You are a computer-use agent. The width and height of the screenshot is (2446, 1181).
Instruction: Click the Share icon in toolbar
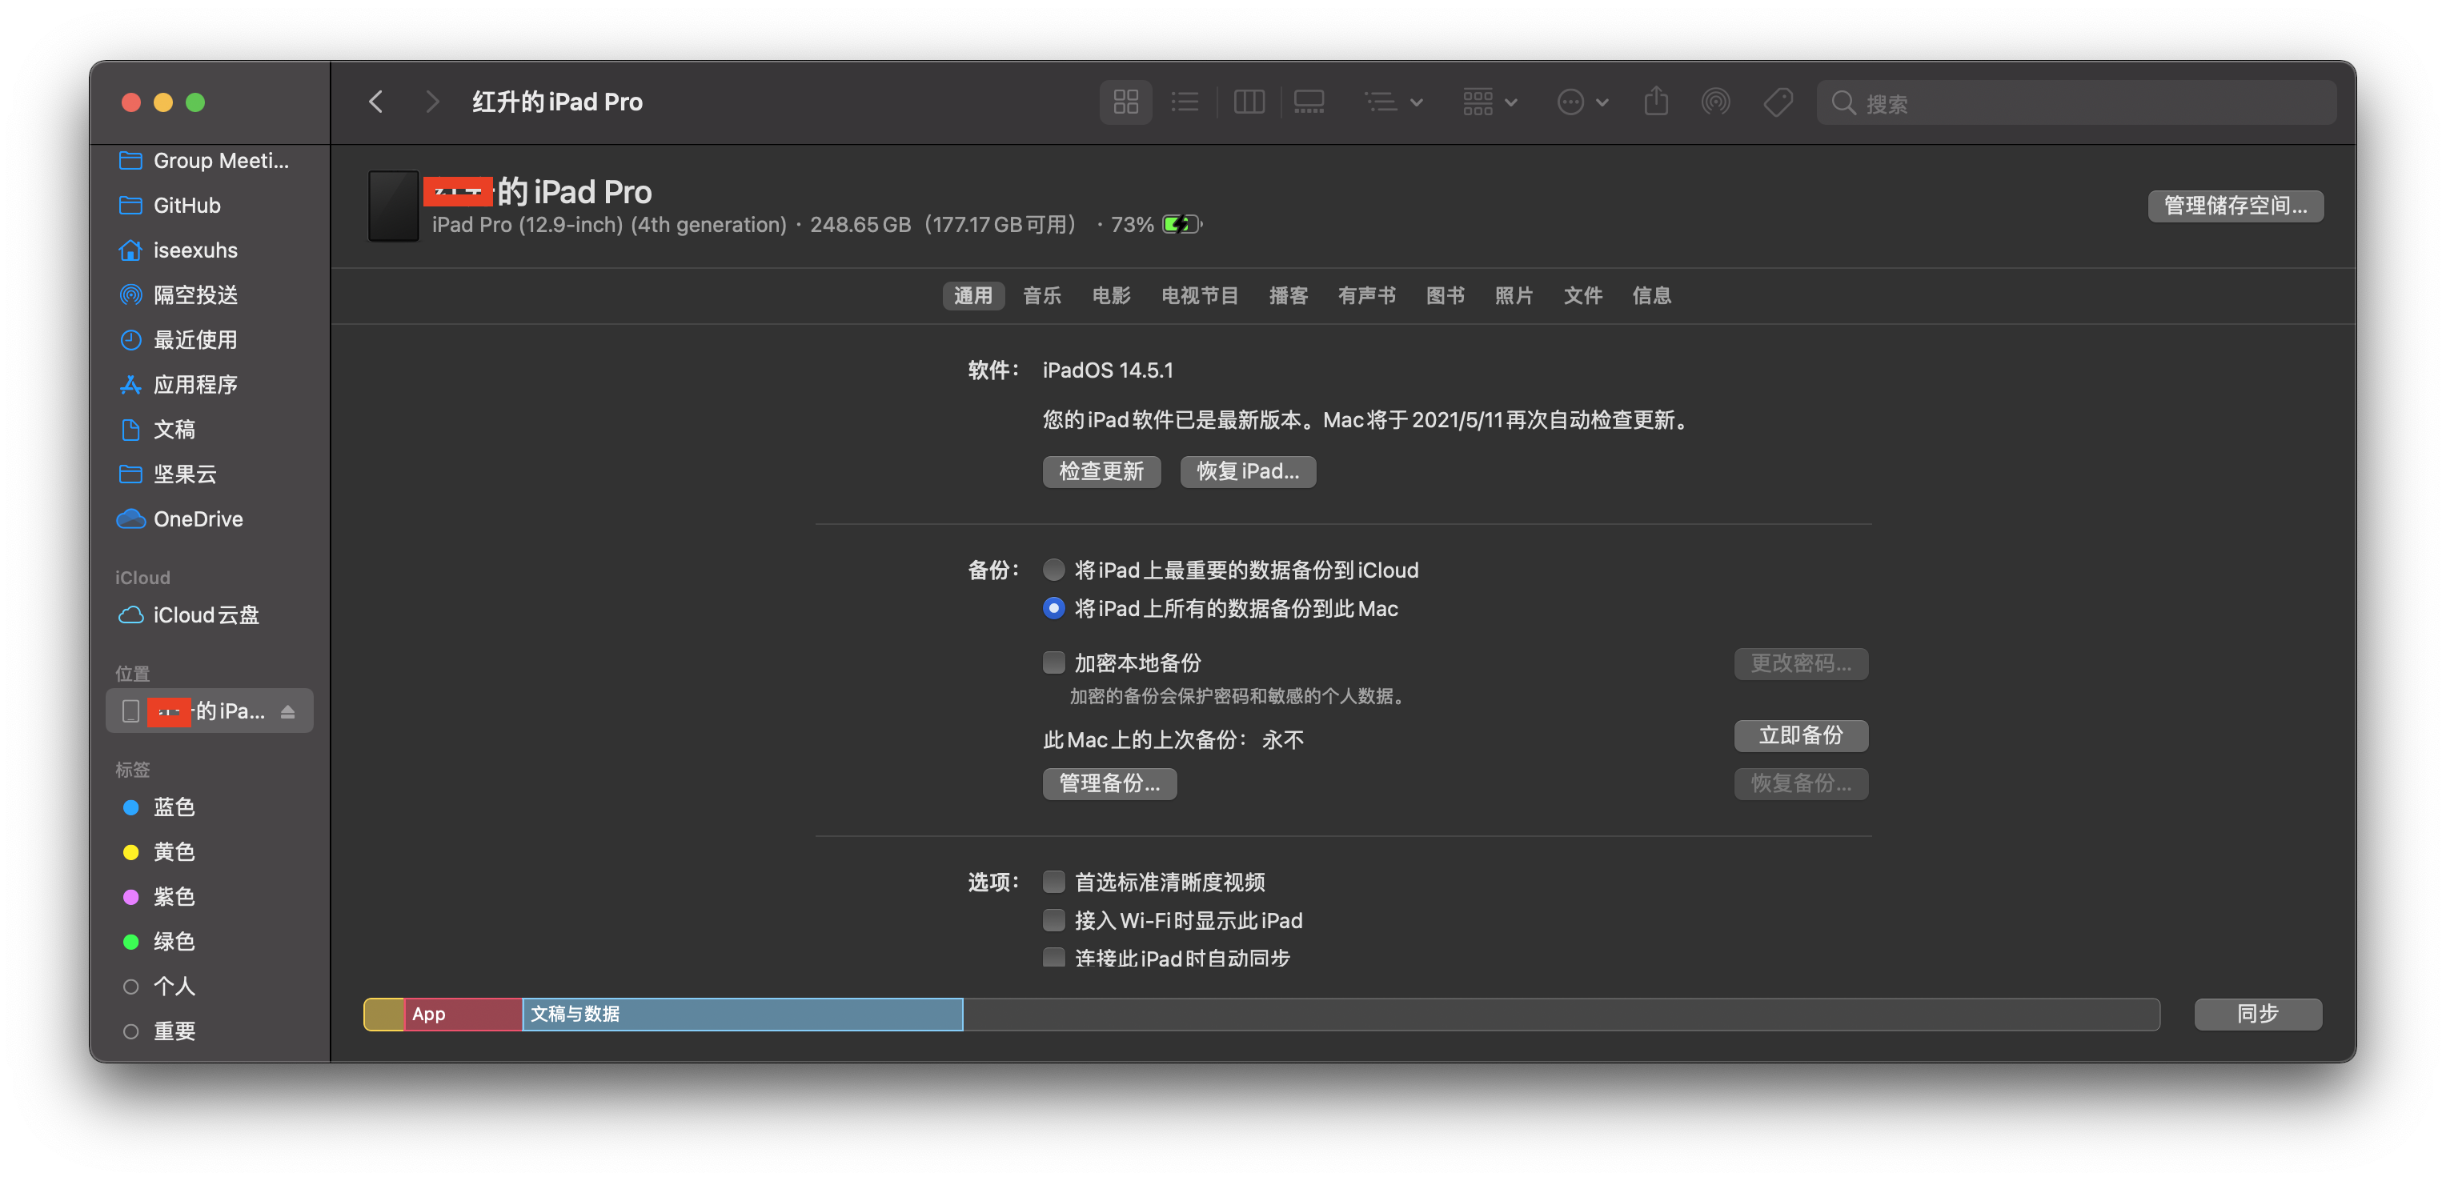coord(1656,102)
